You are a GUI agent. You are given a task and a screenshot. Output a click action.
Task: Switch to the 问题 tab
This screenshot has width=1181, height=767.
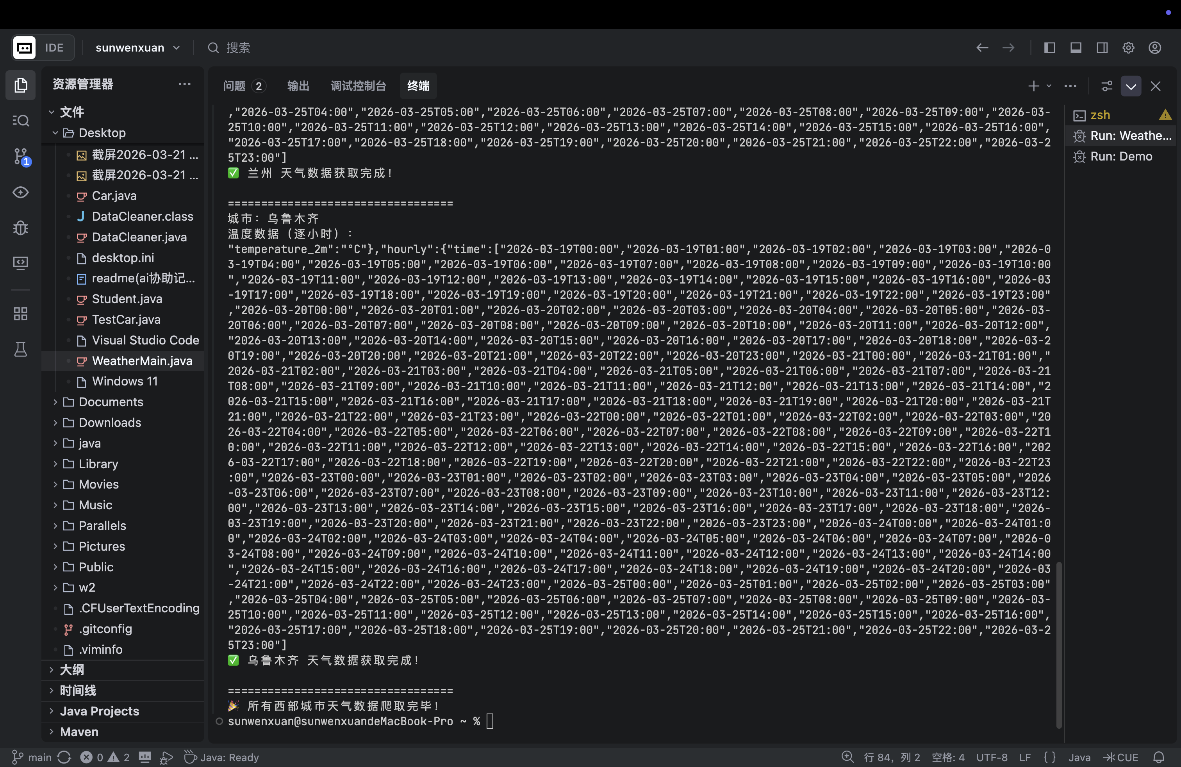[x=234, y=86]
